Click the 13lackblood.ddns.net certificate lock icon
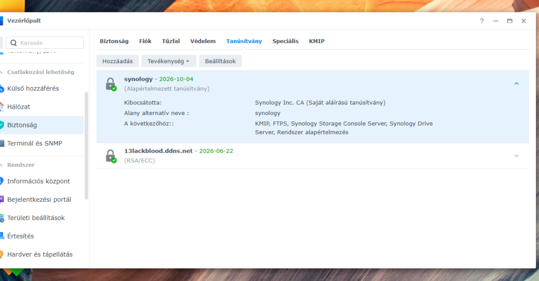 [x=110, y=156]
